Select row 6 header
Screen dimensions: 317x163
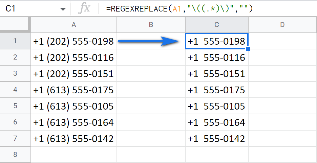[15, 122]
